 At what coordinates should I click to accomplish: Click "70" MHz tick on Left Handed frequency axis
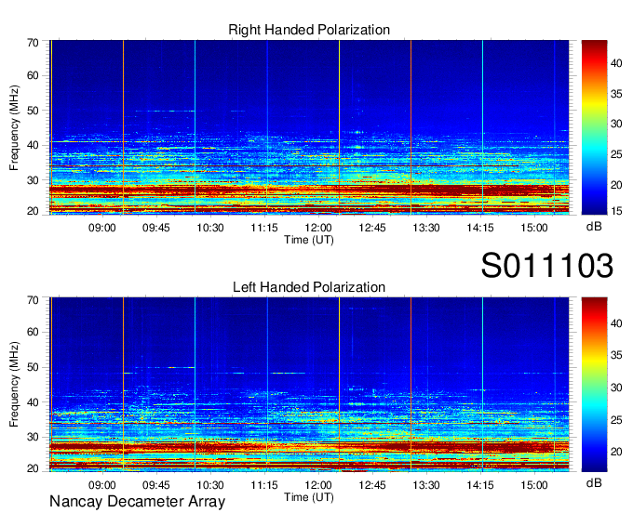33,300
